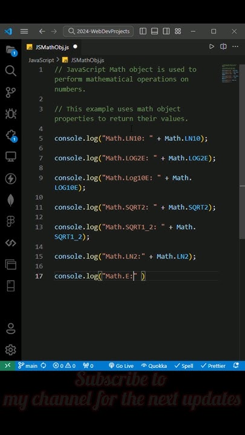Click the JavaScript breadcrumb folder

pos(41,60)
